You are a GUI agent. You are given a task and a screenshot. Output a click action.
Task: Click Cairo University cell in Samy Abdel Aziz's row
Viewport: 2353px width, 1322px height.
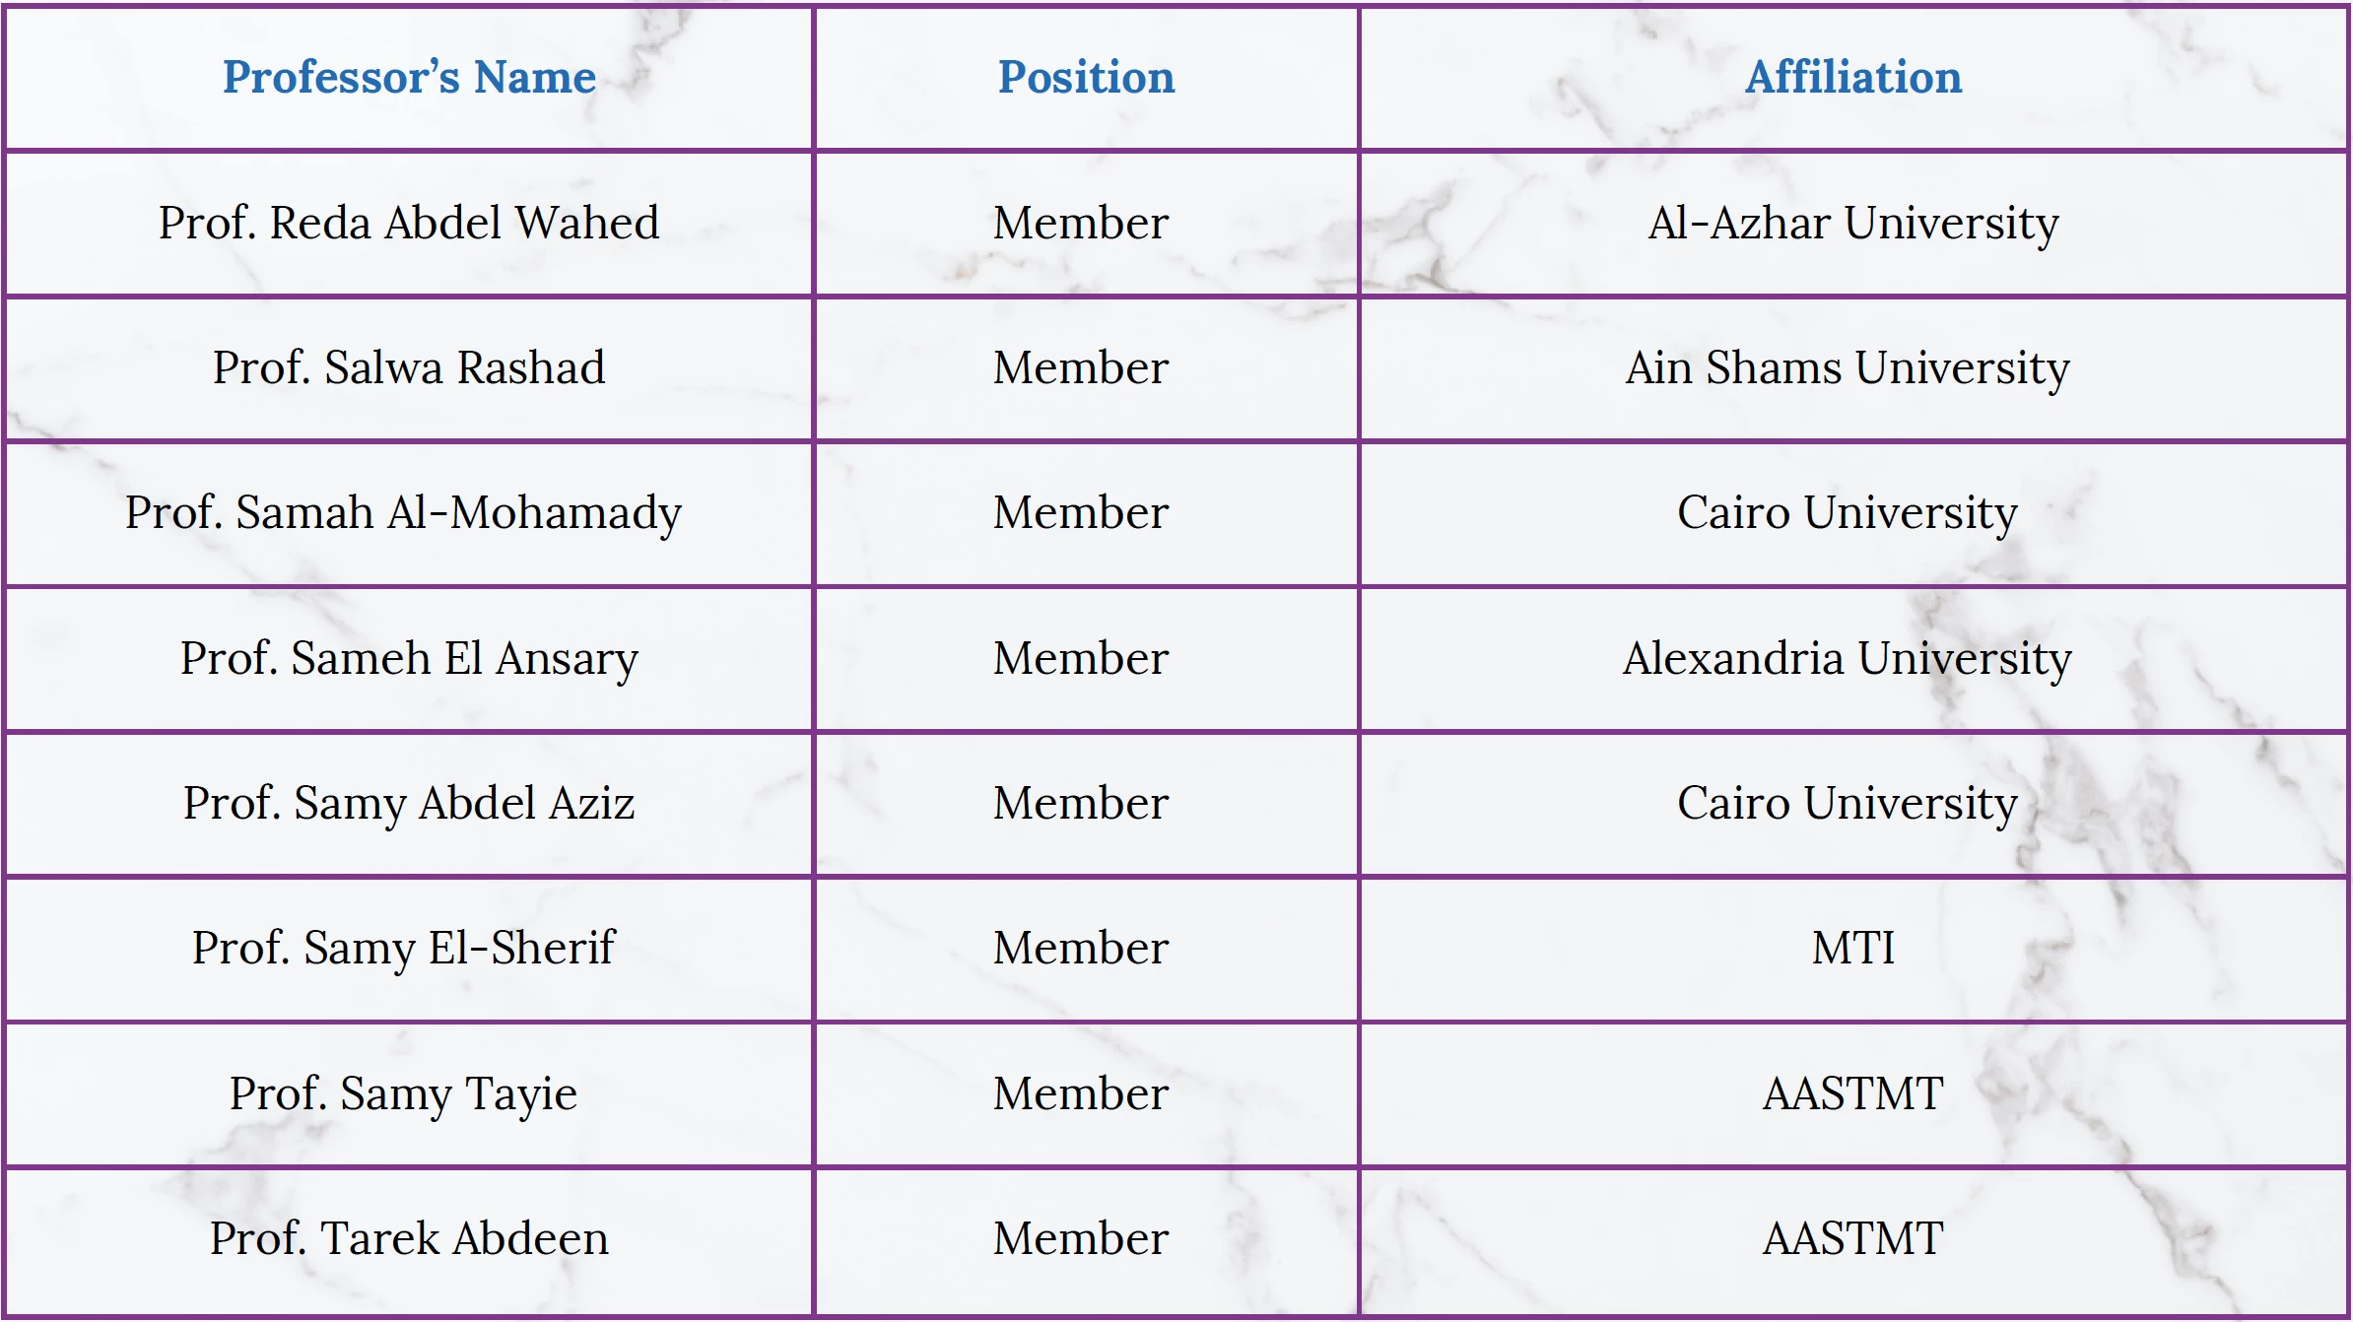coord(1853,803)
